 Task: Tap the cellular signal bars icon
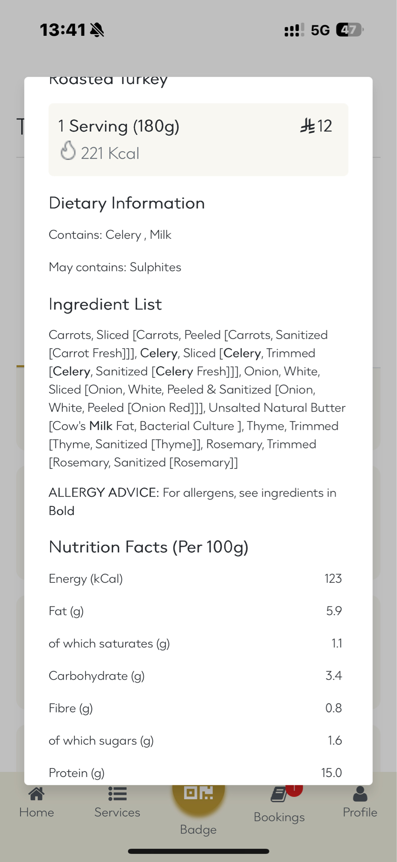click(x=294, y=30)
